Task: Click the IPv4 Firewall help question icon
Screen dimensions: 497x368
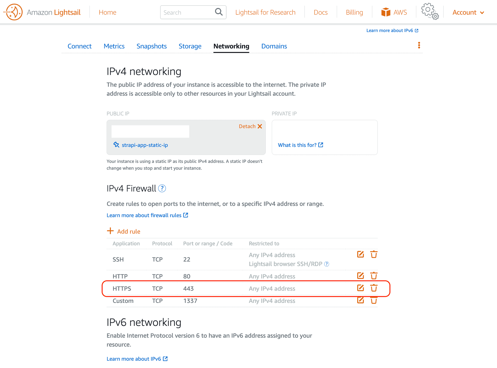Action: click(162, 189)
